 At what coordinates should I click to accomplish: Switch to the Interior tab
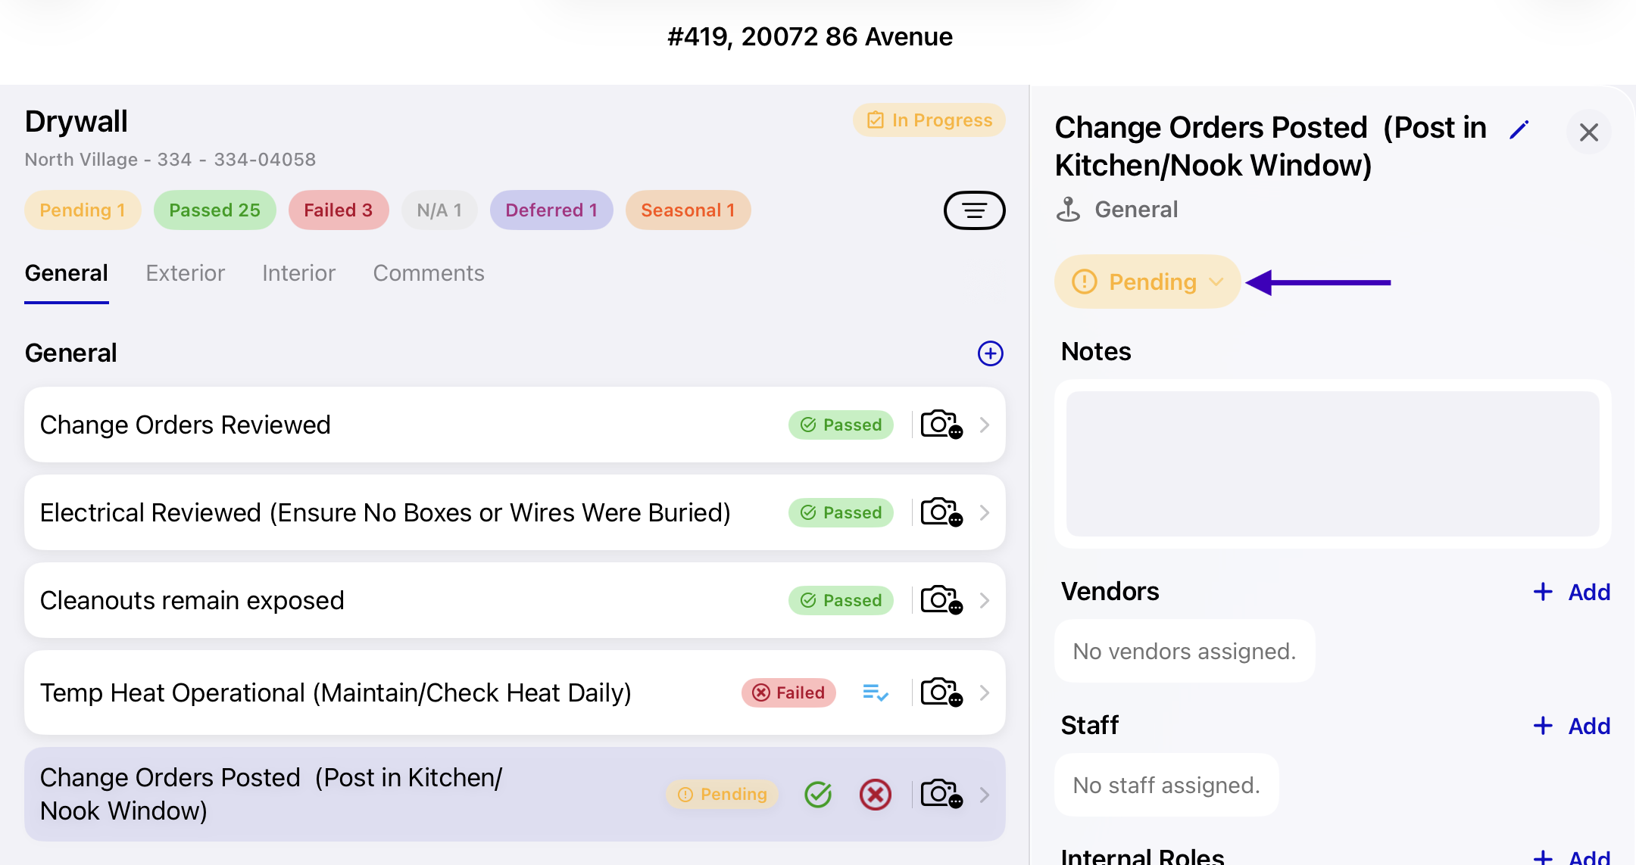pyautogui.click(x=298, y=273)
